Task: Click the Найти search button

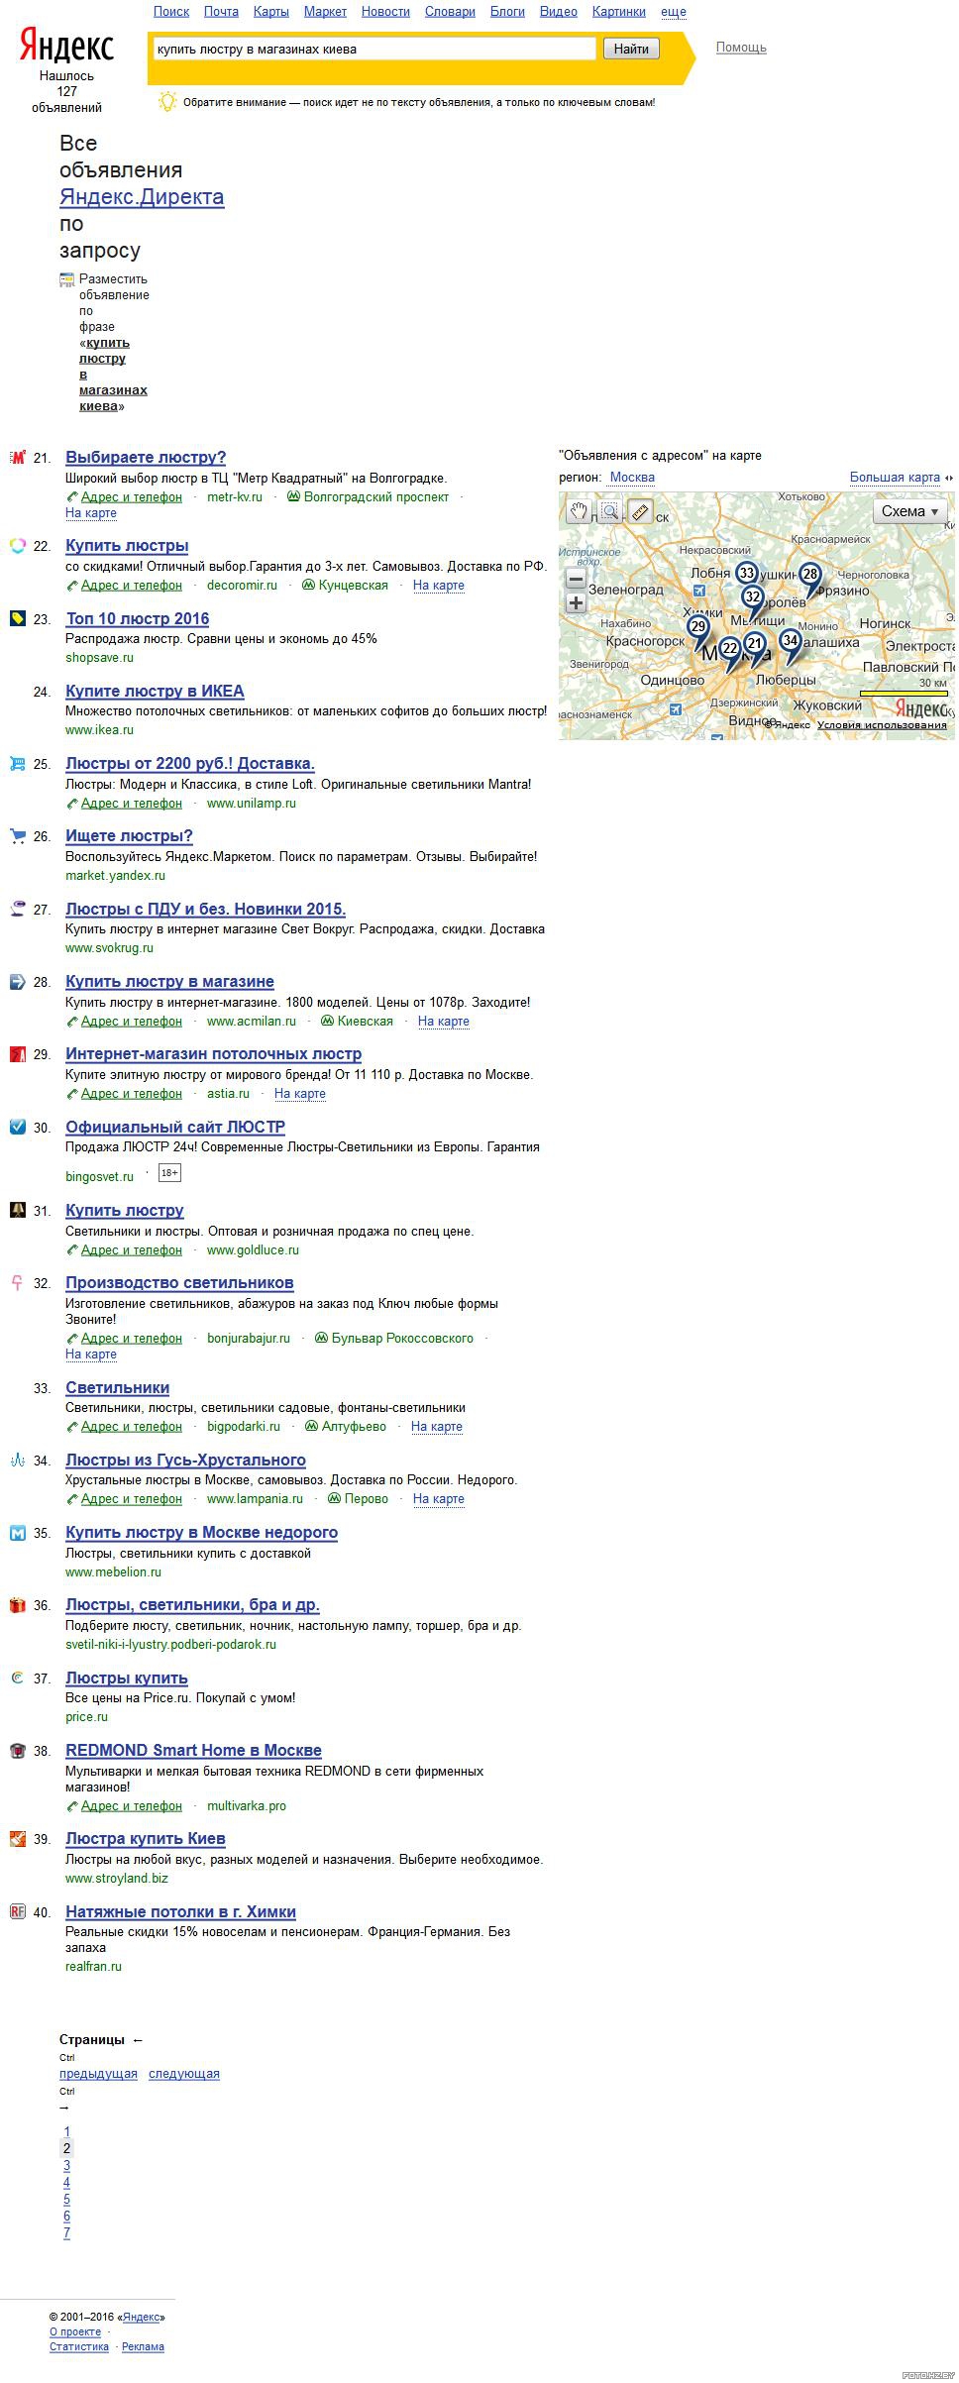Action: (631, 49)
